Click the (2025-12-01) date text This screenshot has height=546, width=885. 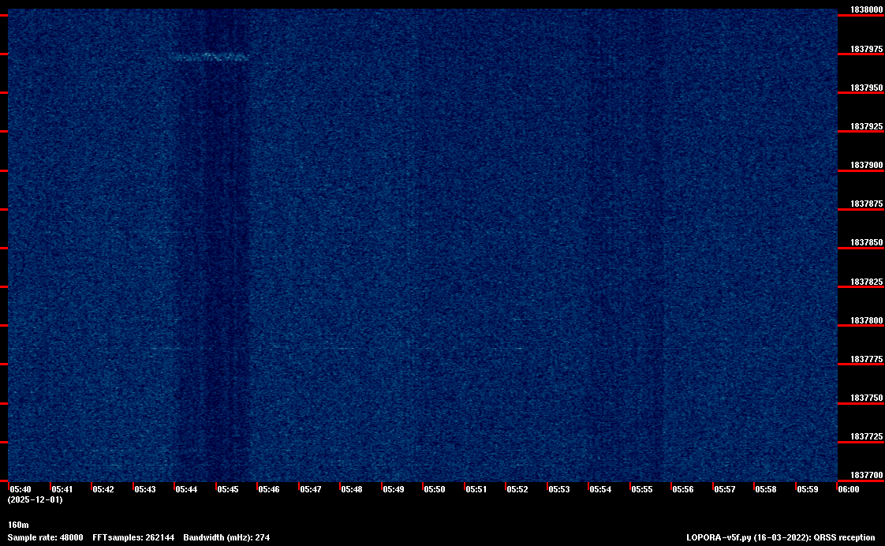pyautogui.click(x=35, y=499)
